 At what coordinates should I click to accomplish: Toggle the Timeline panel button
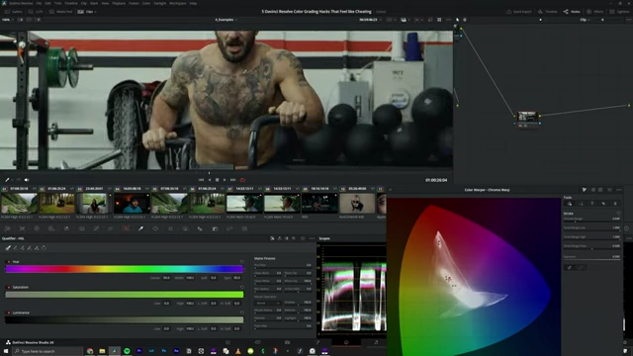point(547,12)
